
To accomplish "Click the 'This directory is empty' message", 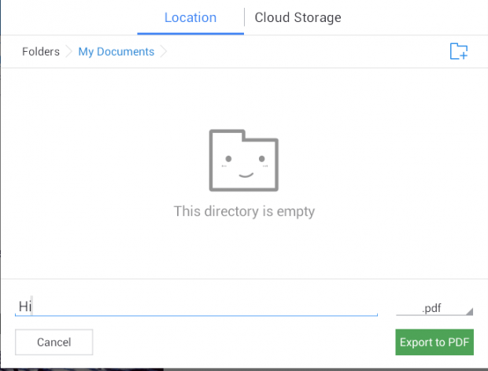I will point(244,211).
